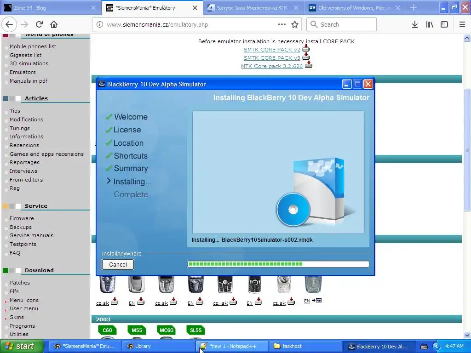Expand hidden tray icons arrow
The image size is (471, 353).
coord(437,347)
